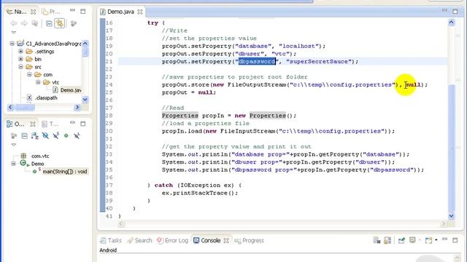The width and height of the screenshot is (467, 262).
Task: Close the Outline tab
Action: (33, 124)
